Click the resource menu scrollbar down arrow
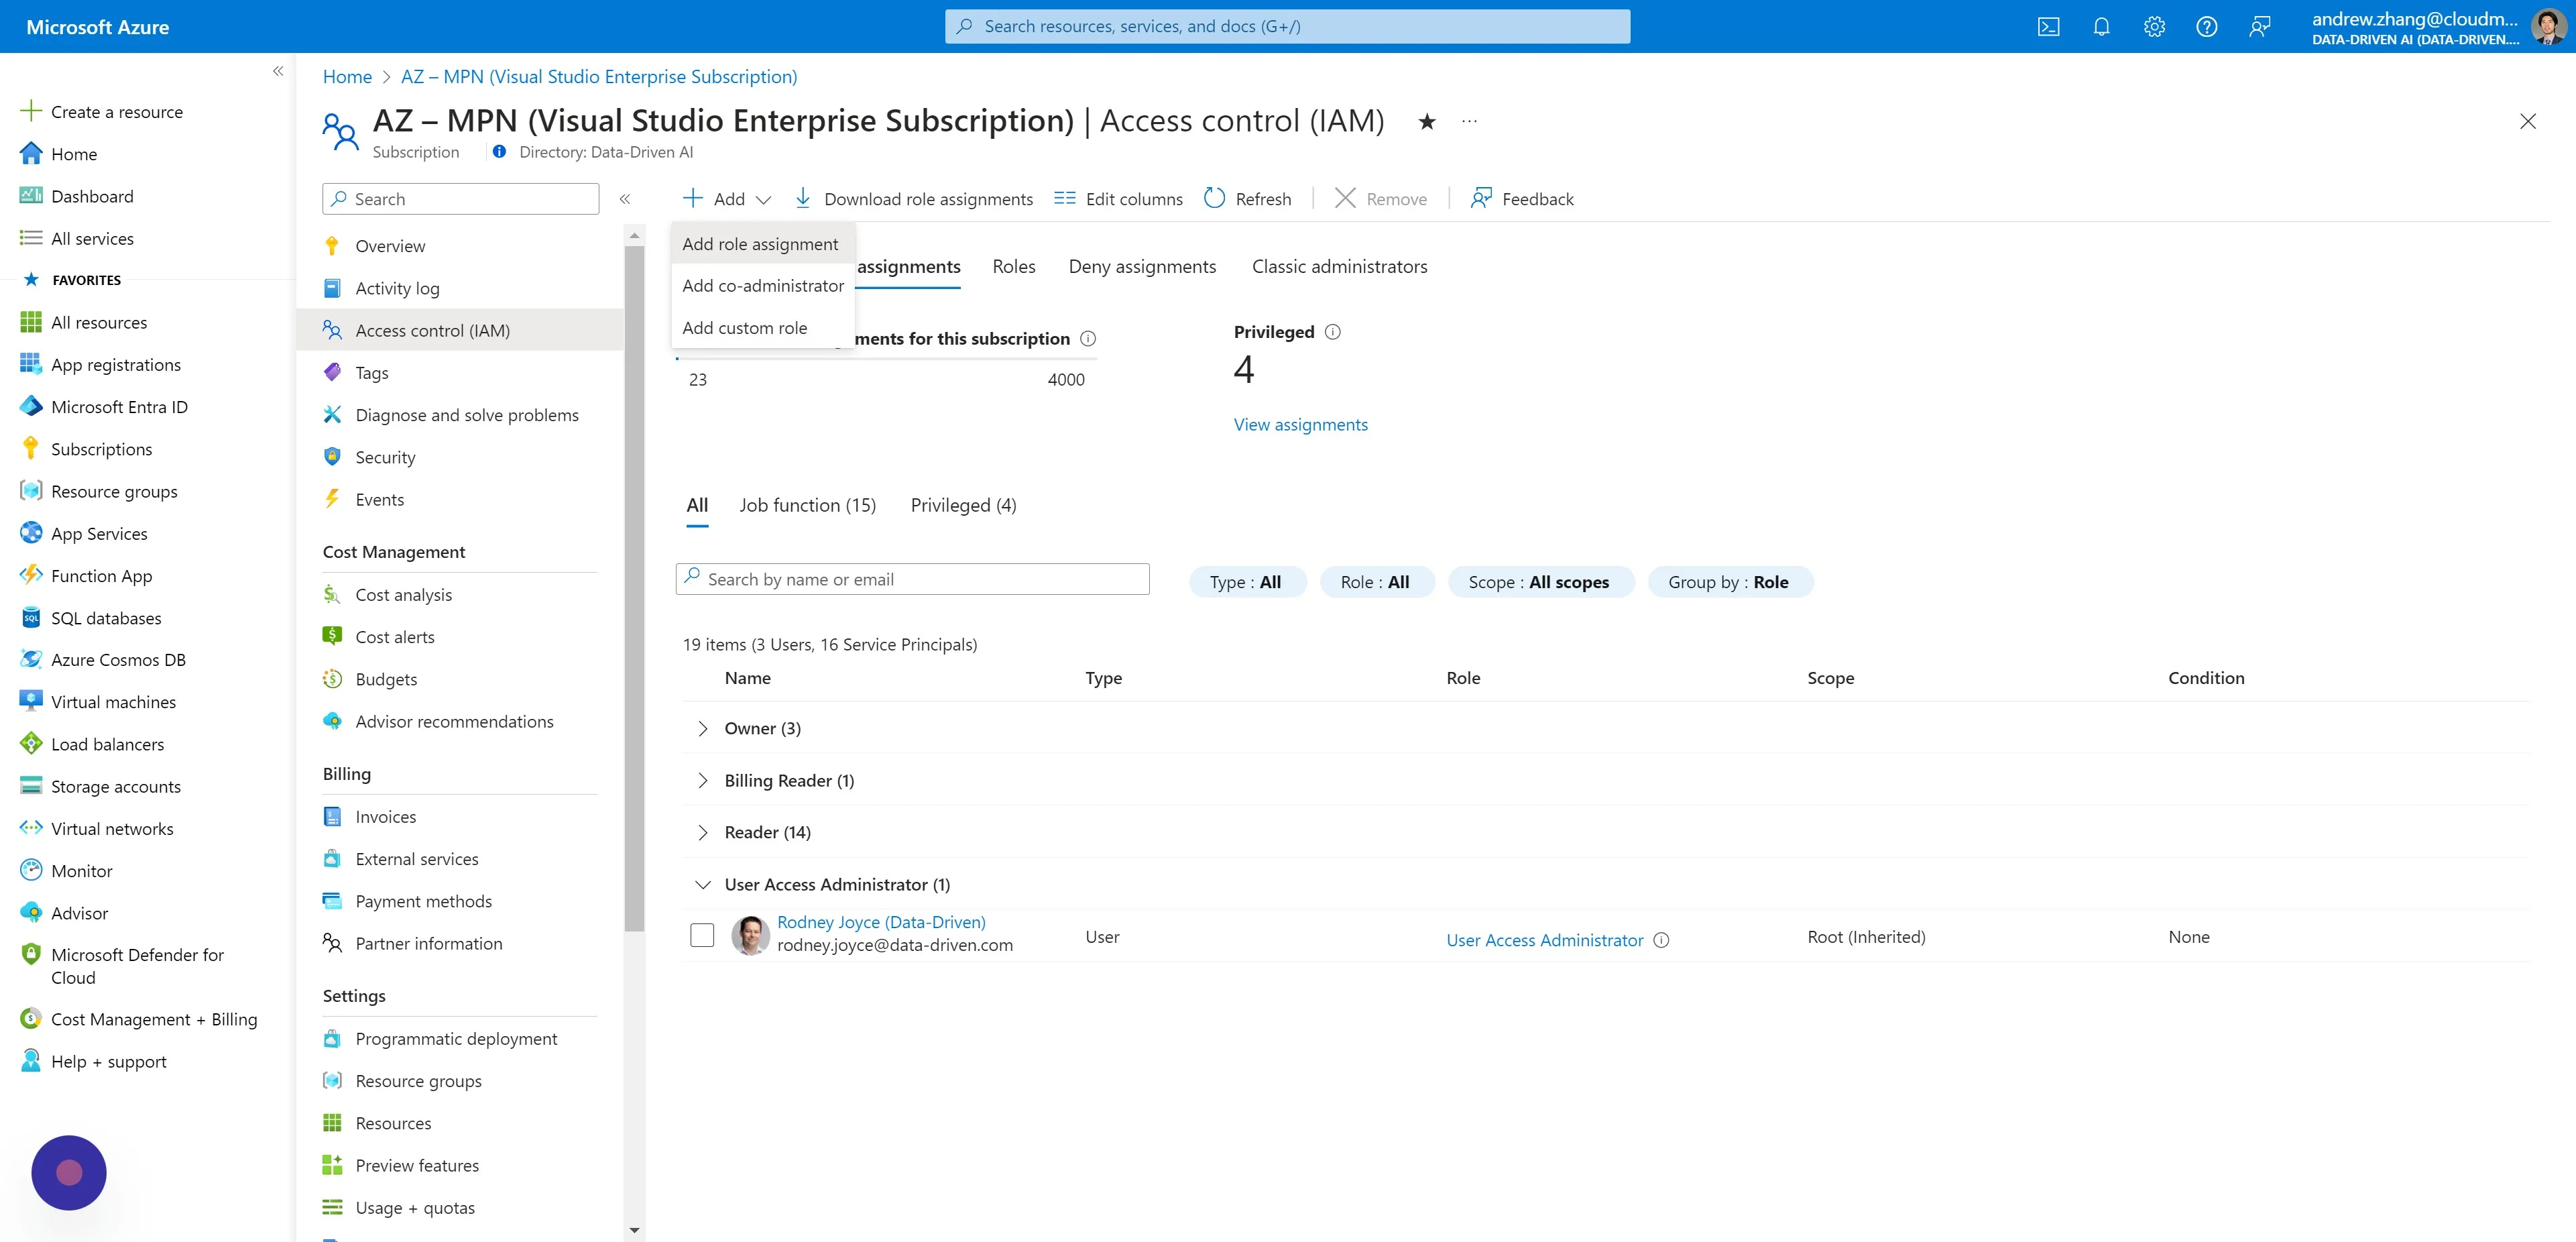 634,1230
